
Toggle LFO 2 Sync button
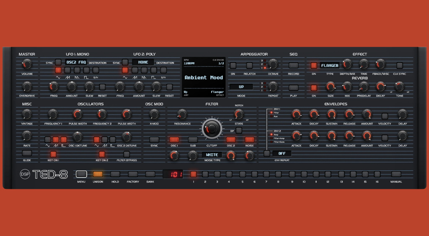click(x=125, y=62)
